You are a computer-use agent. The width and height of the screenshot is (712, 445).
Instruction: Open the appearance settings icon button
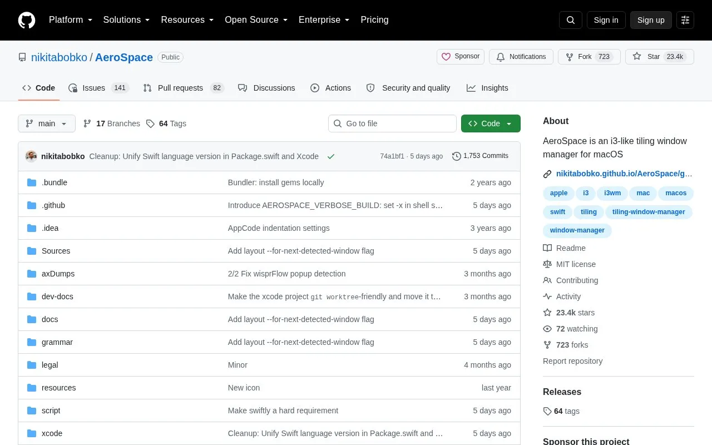pyautogui.click(x=685, y=20)
